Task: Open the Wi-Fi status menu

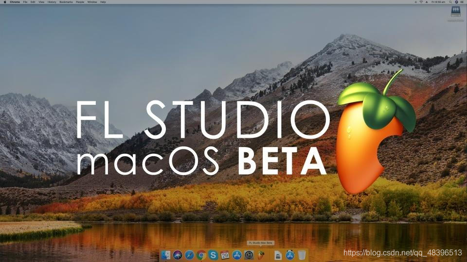Action: [421, 2]
